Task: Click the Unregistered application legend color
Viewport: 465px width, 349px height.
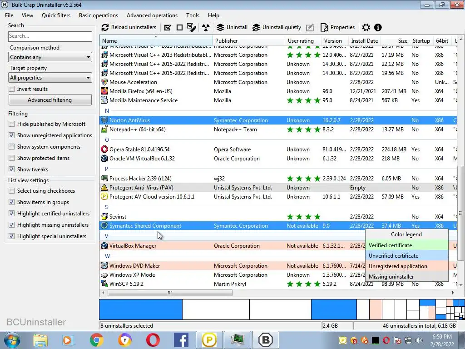Action: (x=406, y=266)
